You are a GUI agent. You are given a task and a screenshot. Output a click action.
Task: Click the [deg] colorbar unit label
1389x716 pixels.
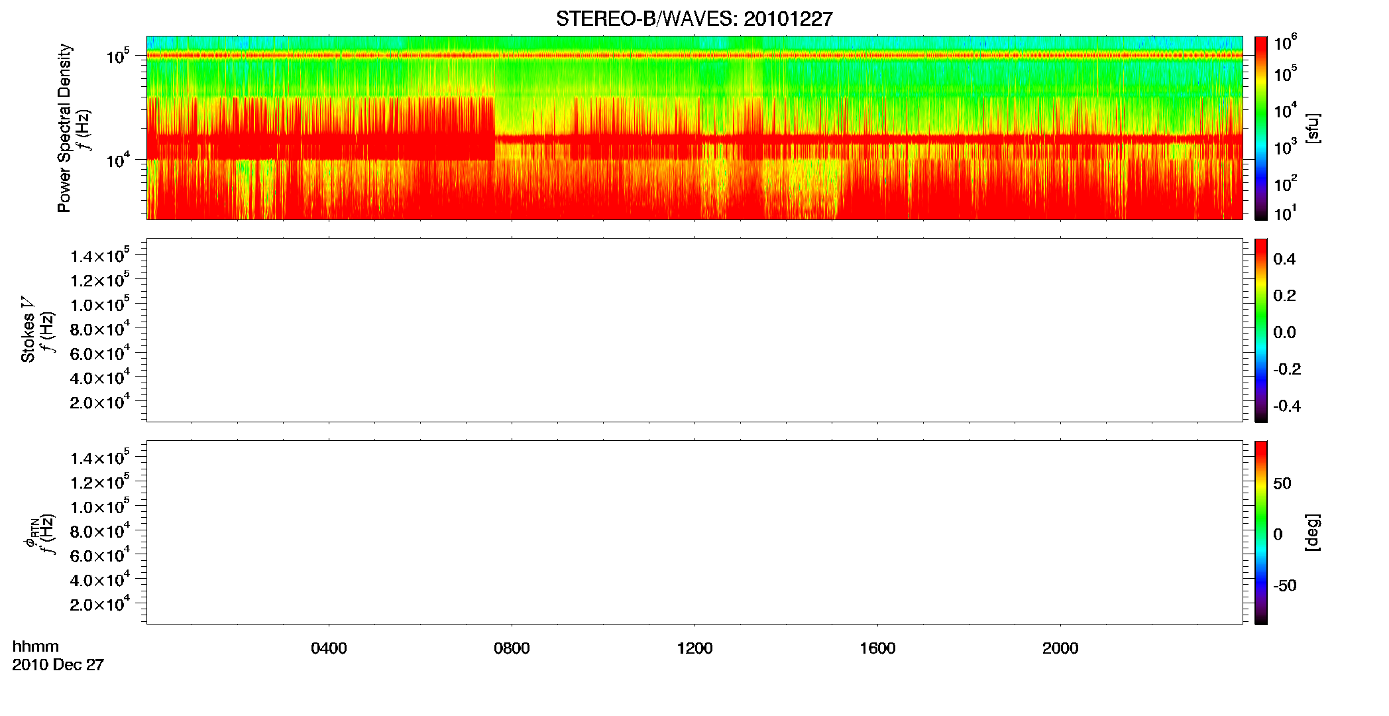click(x=1312, y=532)
